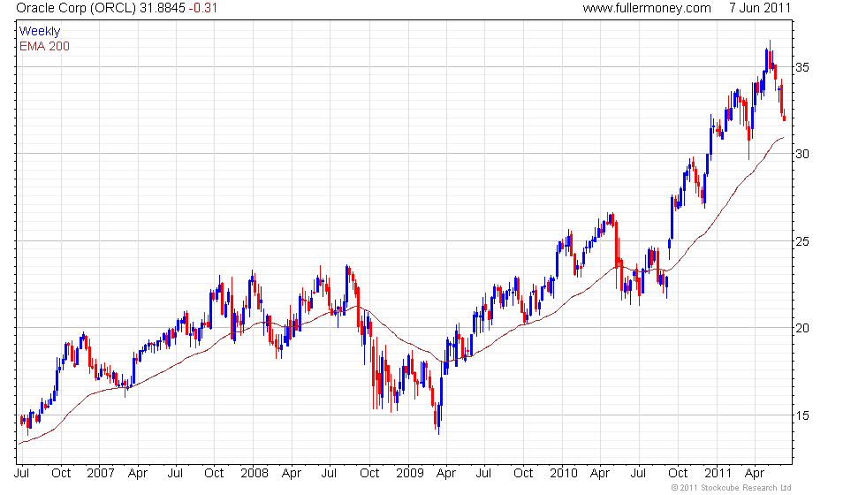Click the 2007 year axis label

[101, 474]
